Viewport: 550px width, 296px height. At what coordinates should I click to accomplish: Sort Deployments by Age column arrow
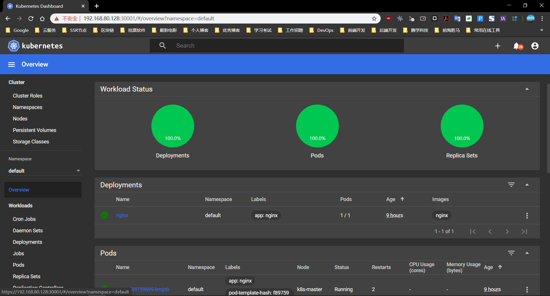(402, 199)
